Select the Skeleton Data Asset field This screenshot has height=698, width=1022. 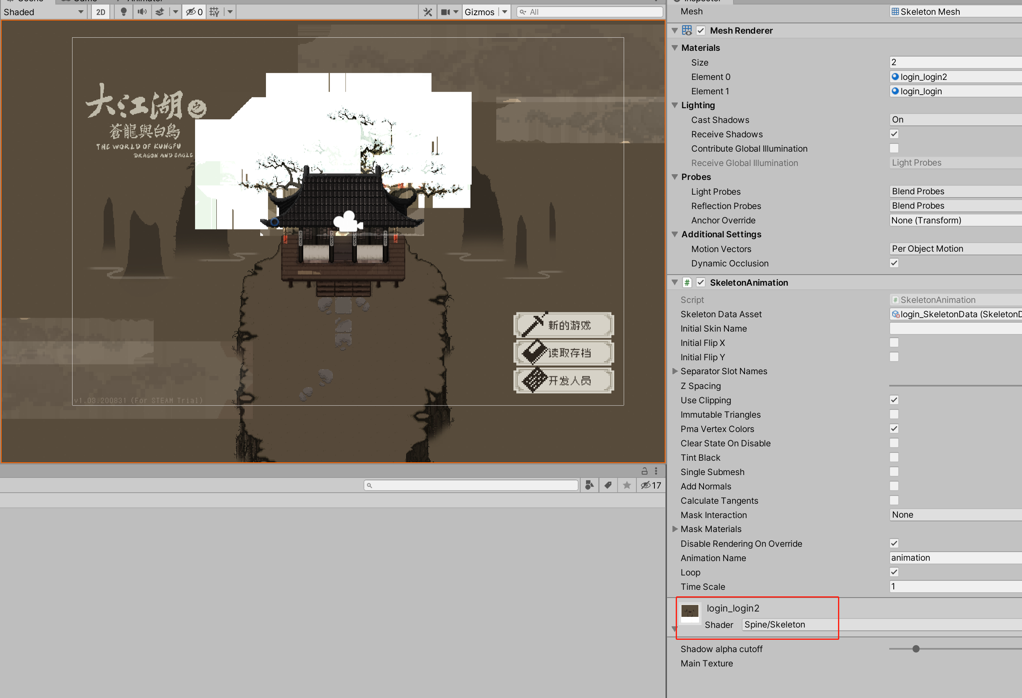pyautogui.click(x=955, y=314)
